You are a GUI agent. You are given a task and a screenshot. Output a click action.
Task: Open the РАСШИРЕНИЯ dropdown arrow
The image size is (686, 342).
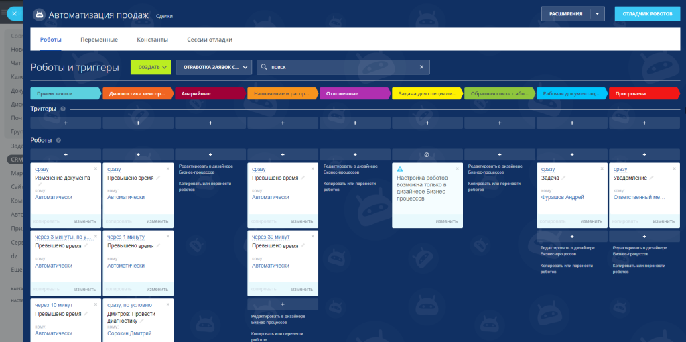tap(598, 14)
